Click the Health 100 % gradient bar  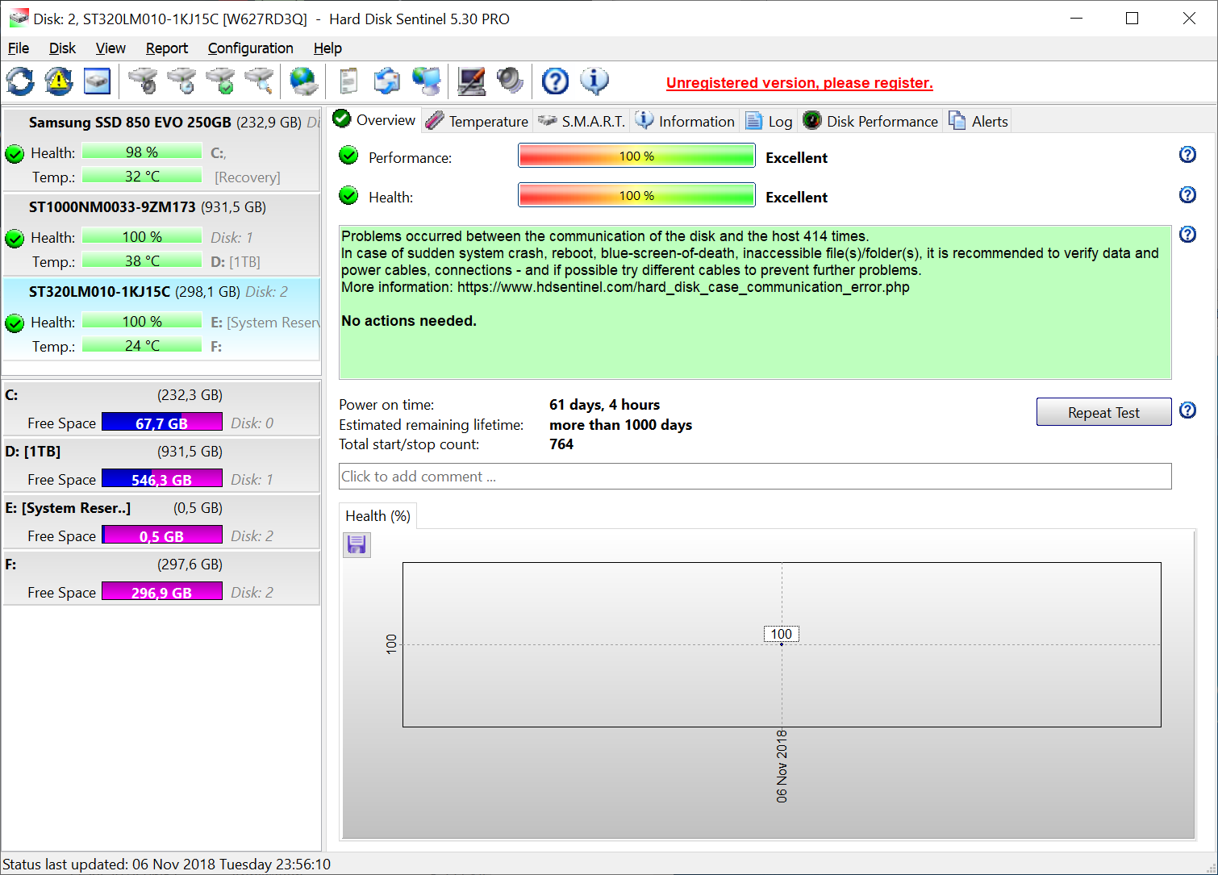point(636,195)
